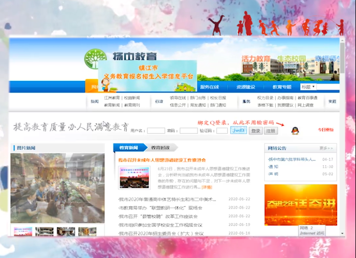This screenshot has width=356, height=258.
Task: Open the 资源建设 menu
Action: click(x=246, y=87)
